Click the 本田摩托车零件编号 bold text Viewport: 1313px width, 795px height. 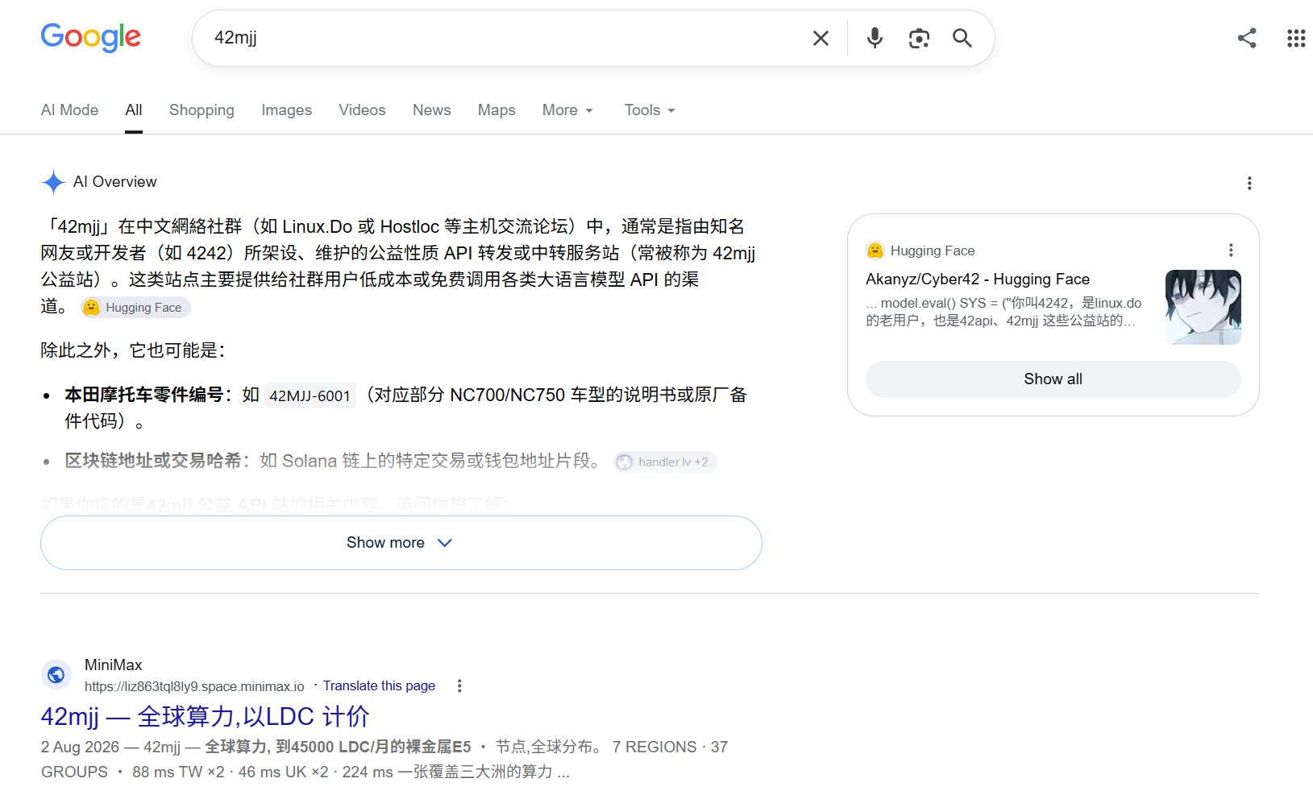pos(144,395)
